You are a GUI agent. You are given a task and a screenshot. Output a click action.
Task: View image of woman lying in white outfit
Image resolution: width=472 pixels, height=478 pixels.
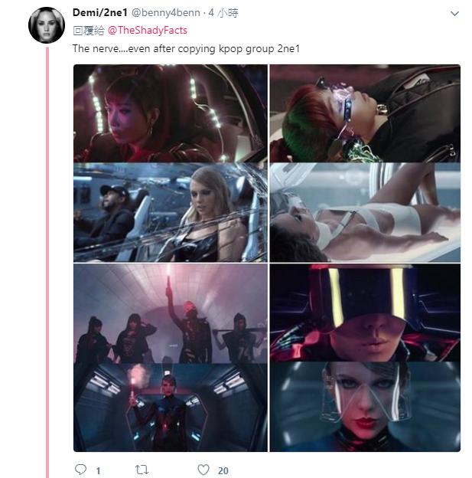[x=365, y=213]
